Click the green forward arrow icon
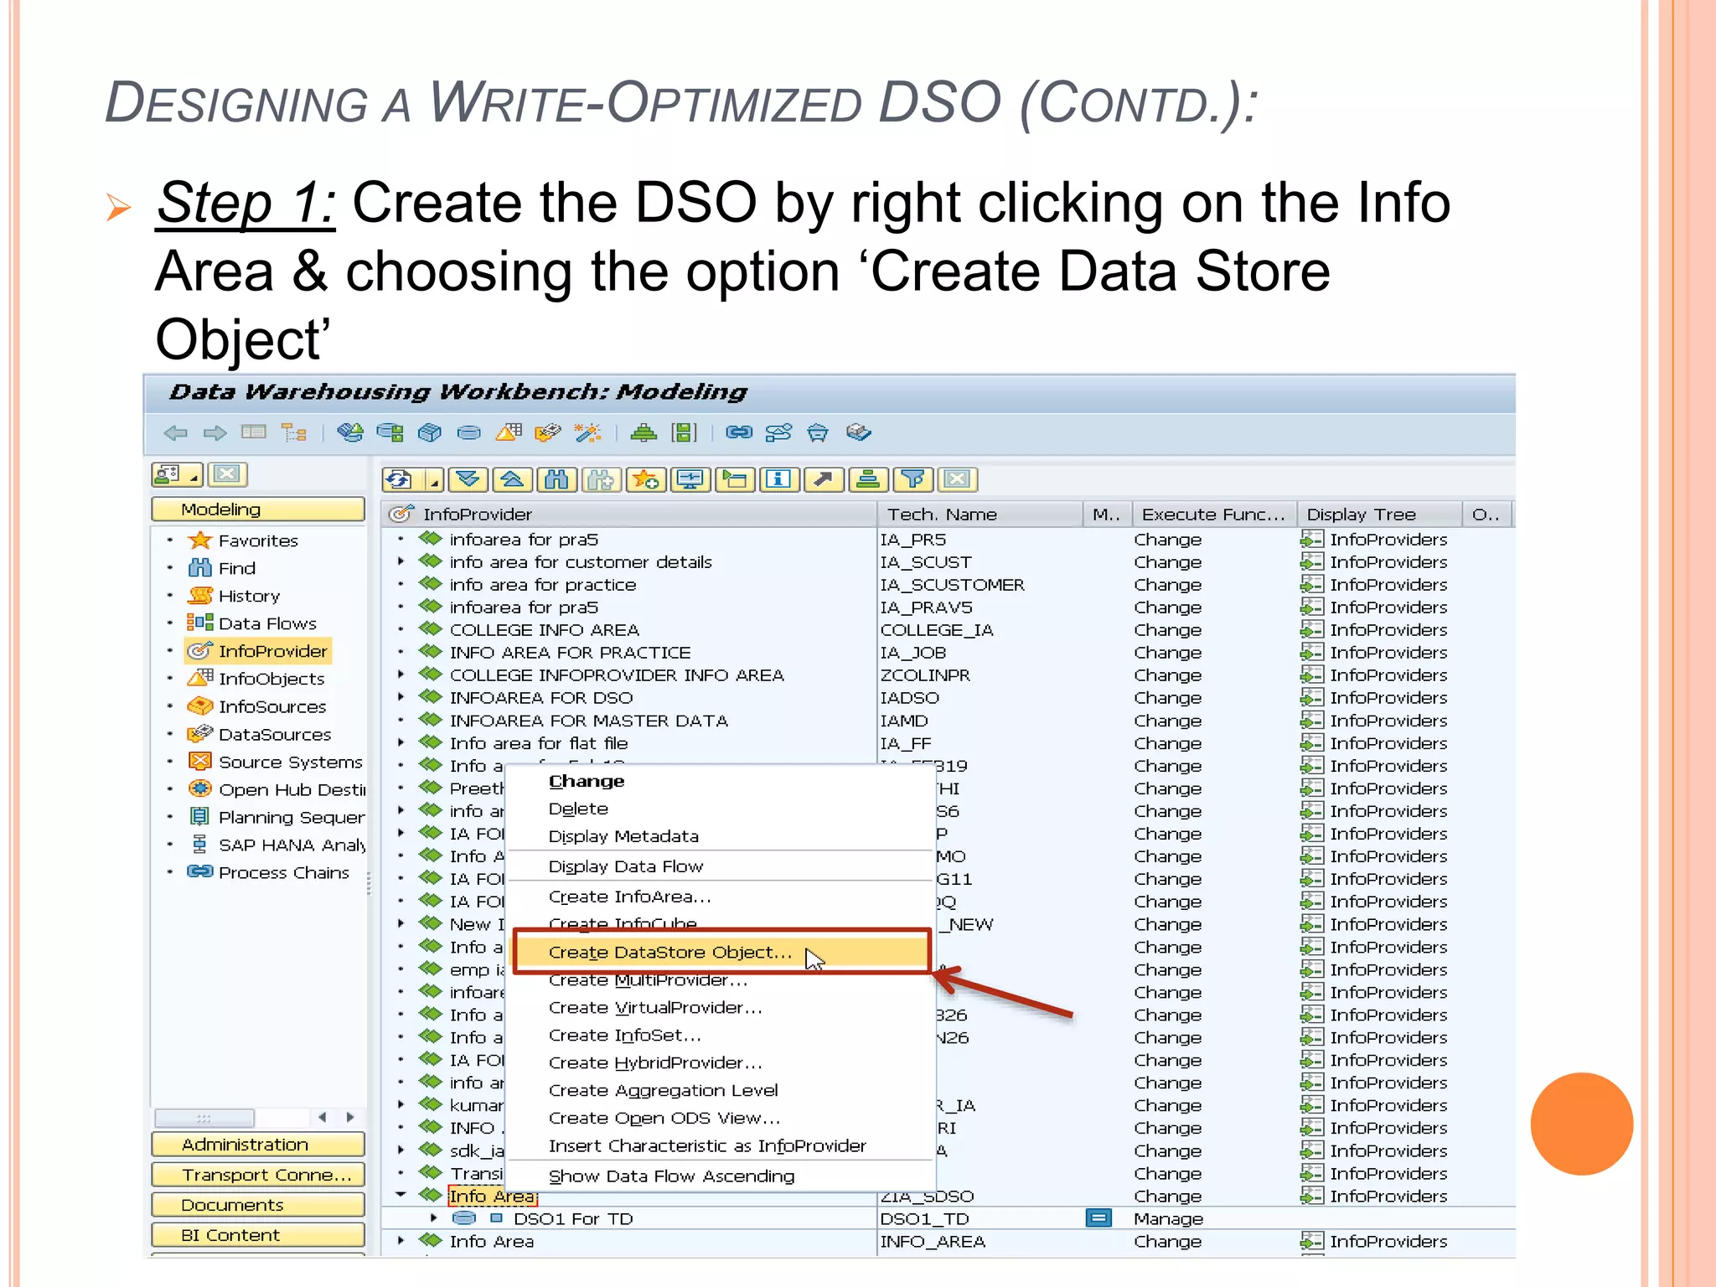The width and height of the screenshot is (1716, 1287). coord(215,432)
